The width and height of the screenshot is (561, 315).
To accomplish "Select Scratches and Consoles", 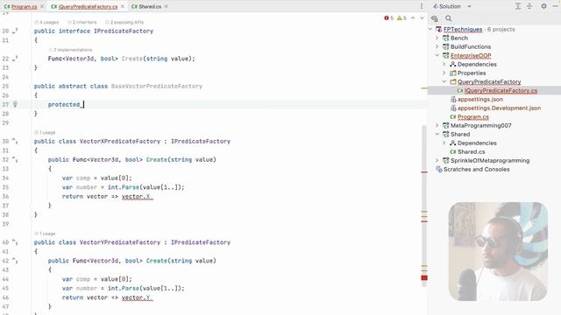I will click(x=476, y=169).
